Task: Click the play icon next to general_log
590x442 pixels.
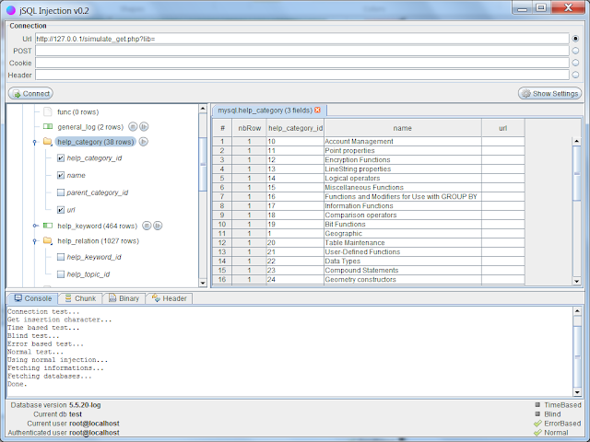Action: click(144, 127)
